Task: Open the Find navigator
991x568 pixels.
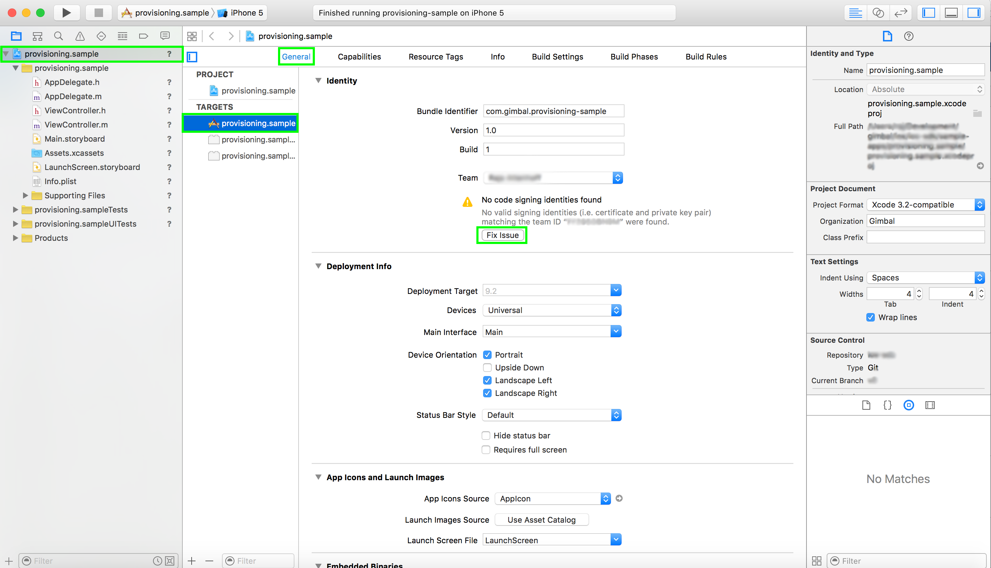Action: [x=58, y=36]
